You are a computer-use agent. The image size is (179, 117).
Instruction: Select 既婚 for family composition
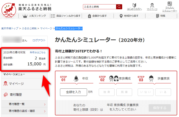tap(124, 92)
